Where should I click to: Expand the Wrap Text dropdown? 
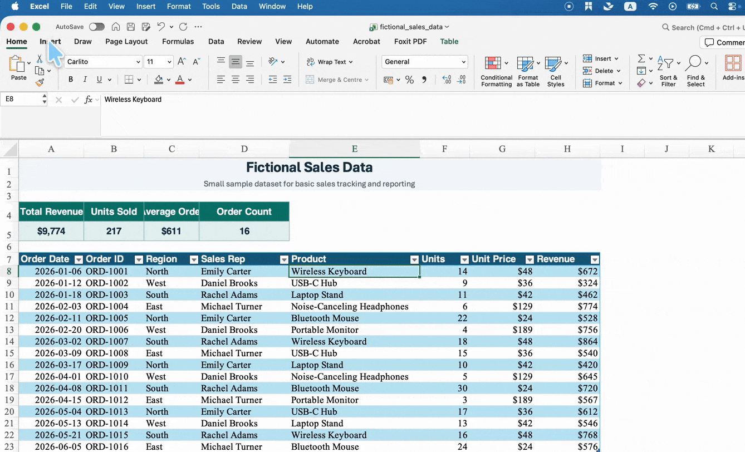click(351, 62)
